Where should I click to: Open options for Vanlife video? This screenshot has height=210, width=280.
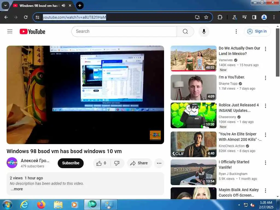[x=266, y=162]
